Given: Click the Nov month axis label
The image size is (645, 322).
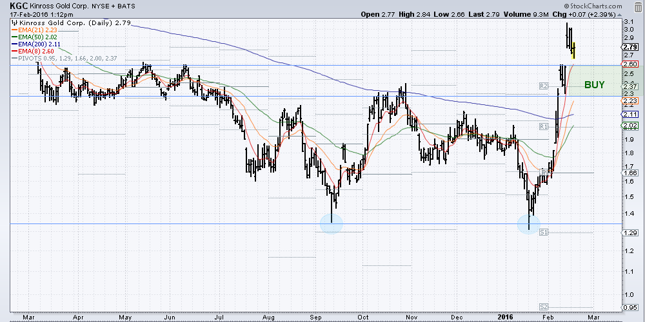Looking at the screenshot, I should [411, 317].
